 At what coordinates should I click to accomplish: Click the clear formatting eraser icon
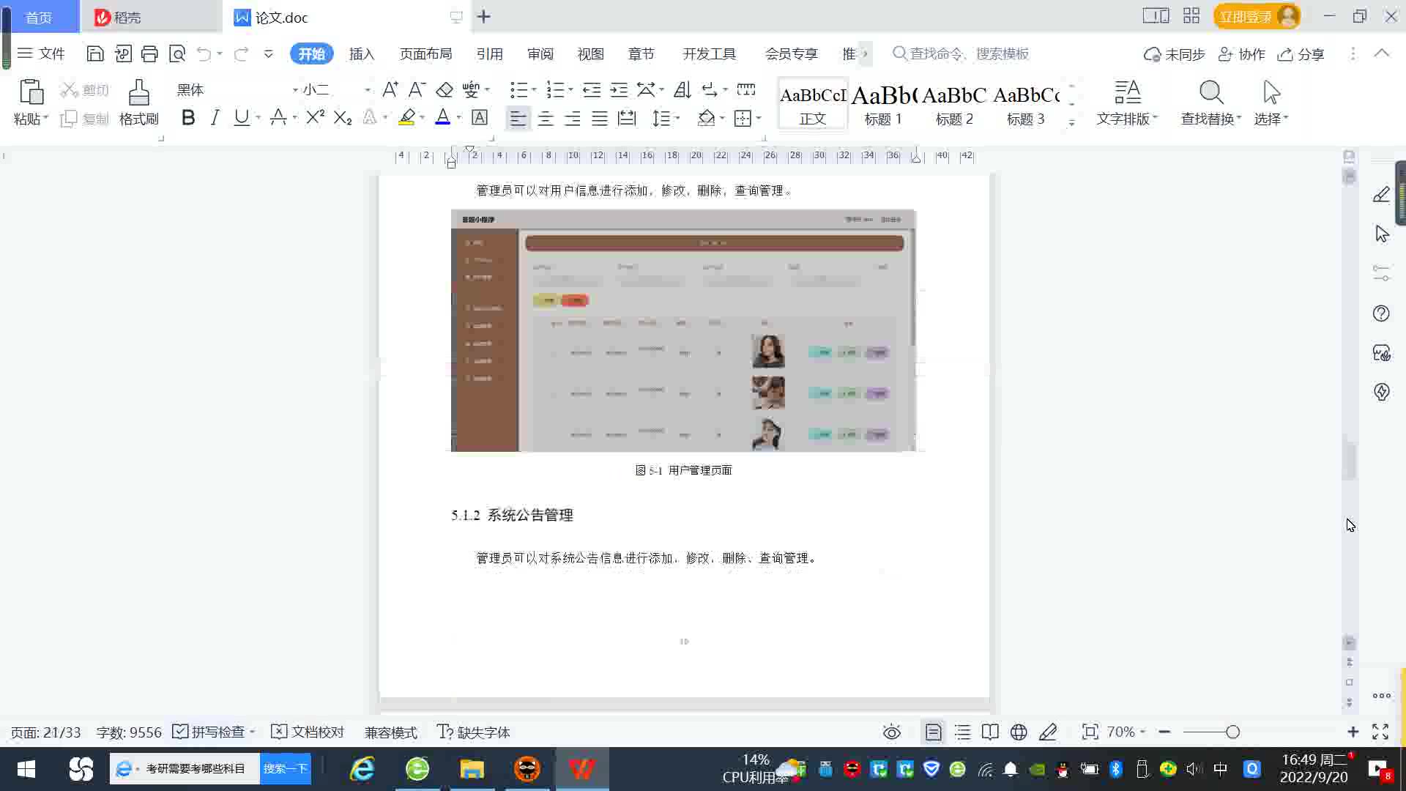pos(445,90)
